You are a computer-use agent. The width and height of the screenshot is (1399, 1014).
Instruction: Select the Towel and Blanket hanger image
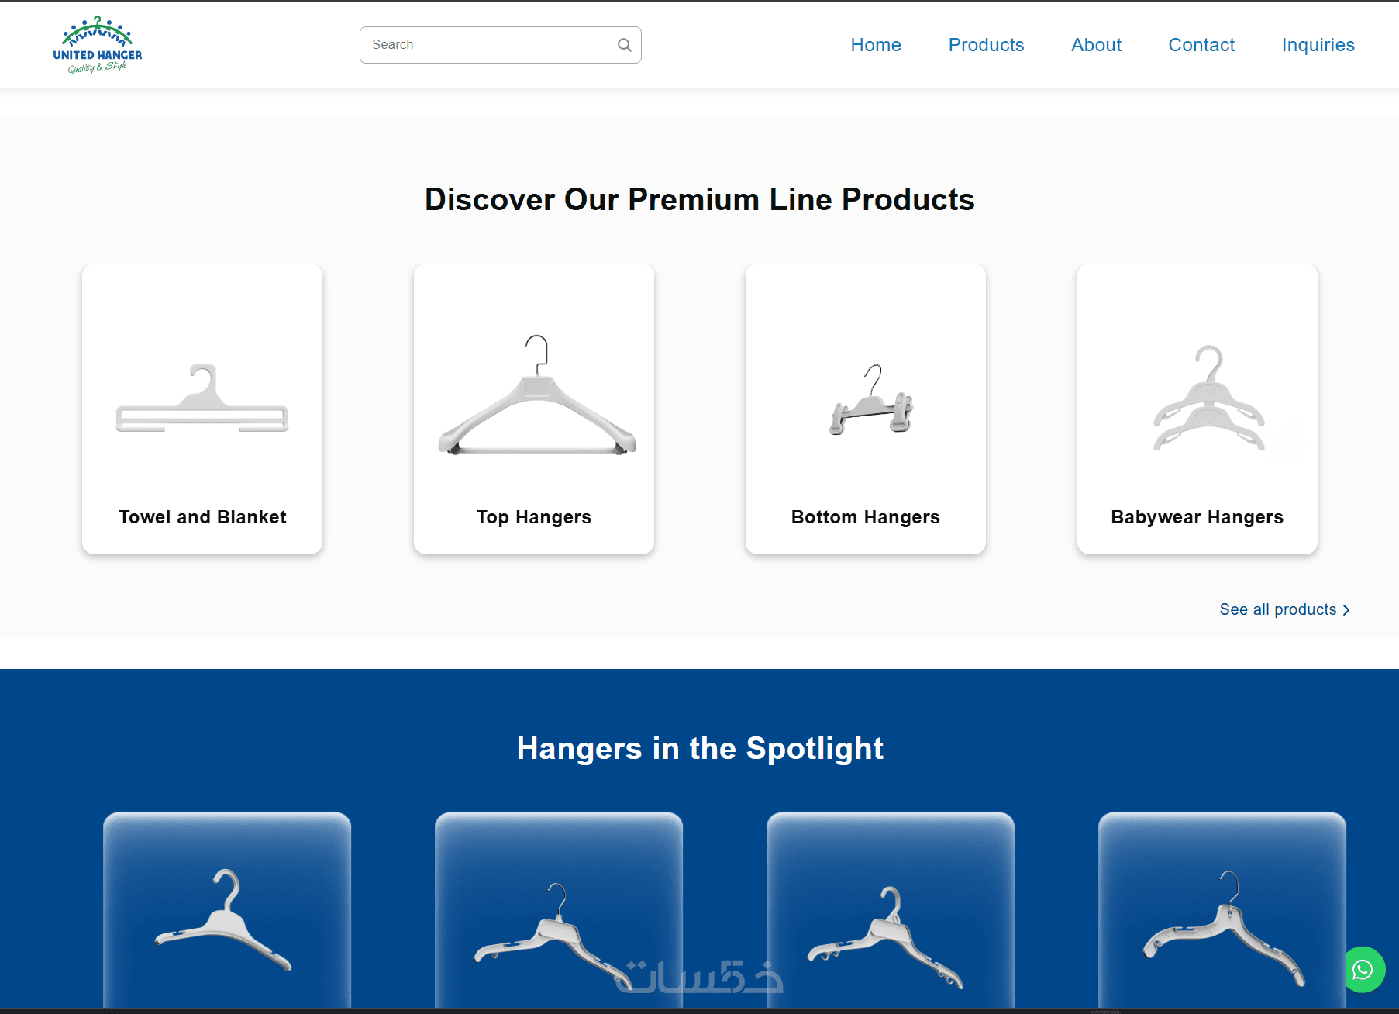(202, 398)
